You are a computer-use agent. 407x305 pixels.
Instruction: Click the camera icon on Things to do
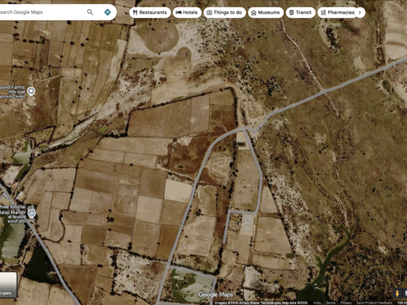(x=209, y=13)
